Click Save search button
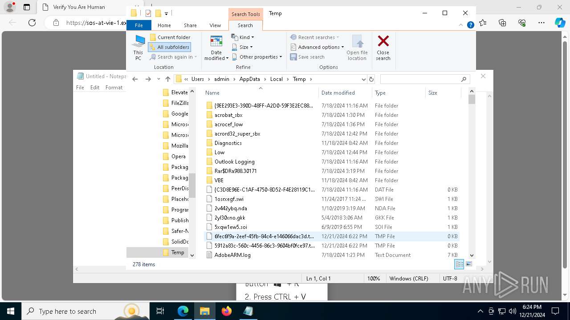 (x=307, y=57)
